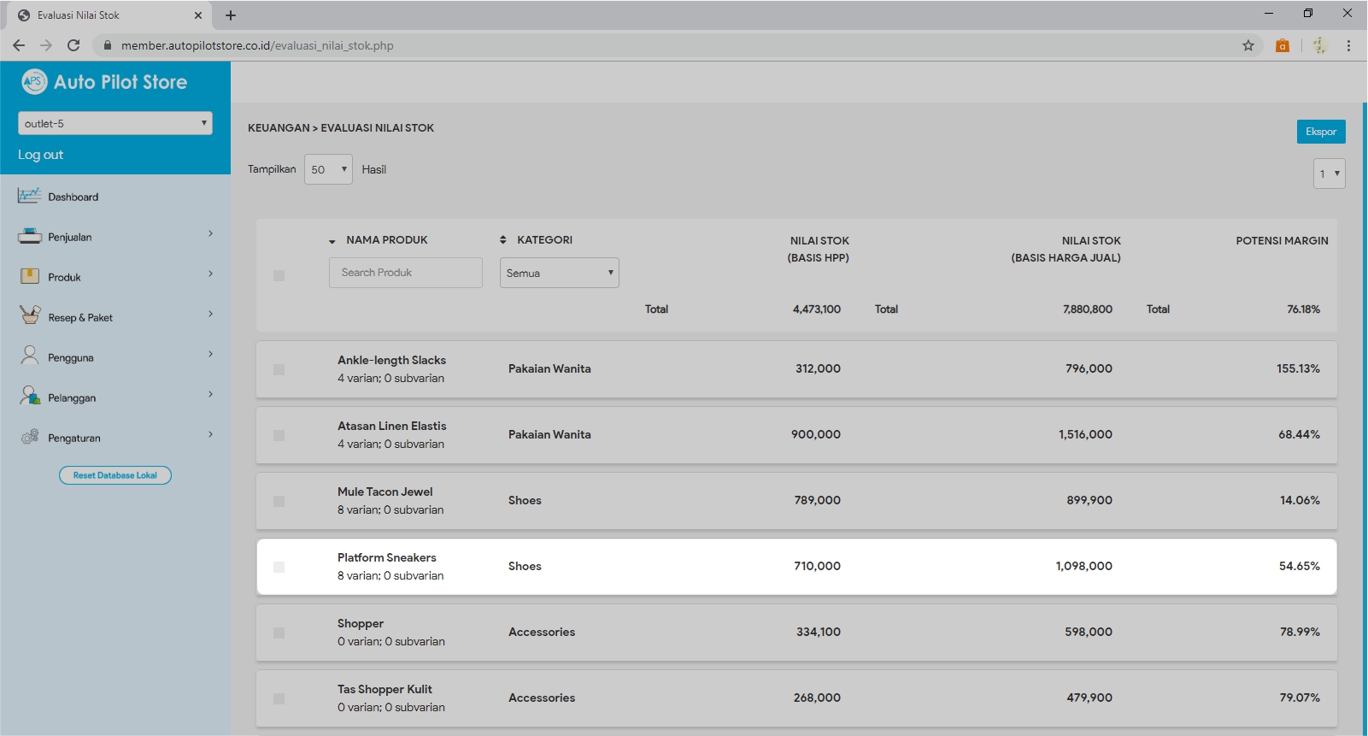This screenshot has width=1368, height=736.
Task: Click the Reset Database Lokal button
Action: (115, 475)
